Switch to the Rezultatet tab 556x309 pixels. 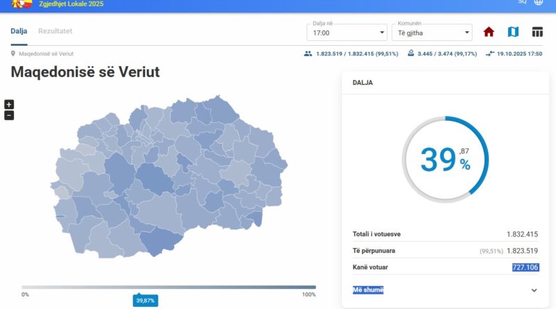click(55, 31)
